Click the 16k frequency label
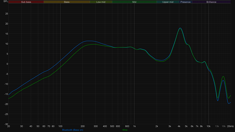The height and width of the screenshot is (132, 235). click(224, 126)
